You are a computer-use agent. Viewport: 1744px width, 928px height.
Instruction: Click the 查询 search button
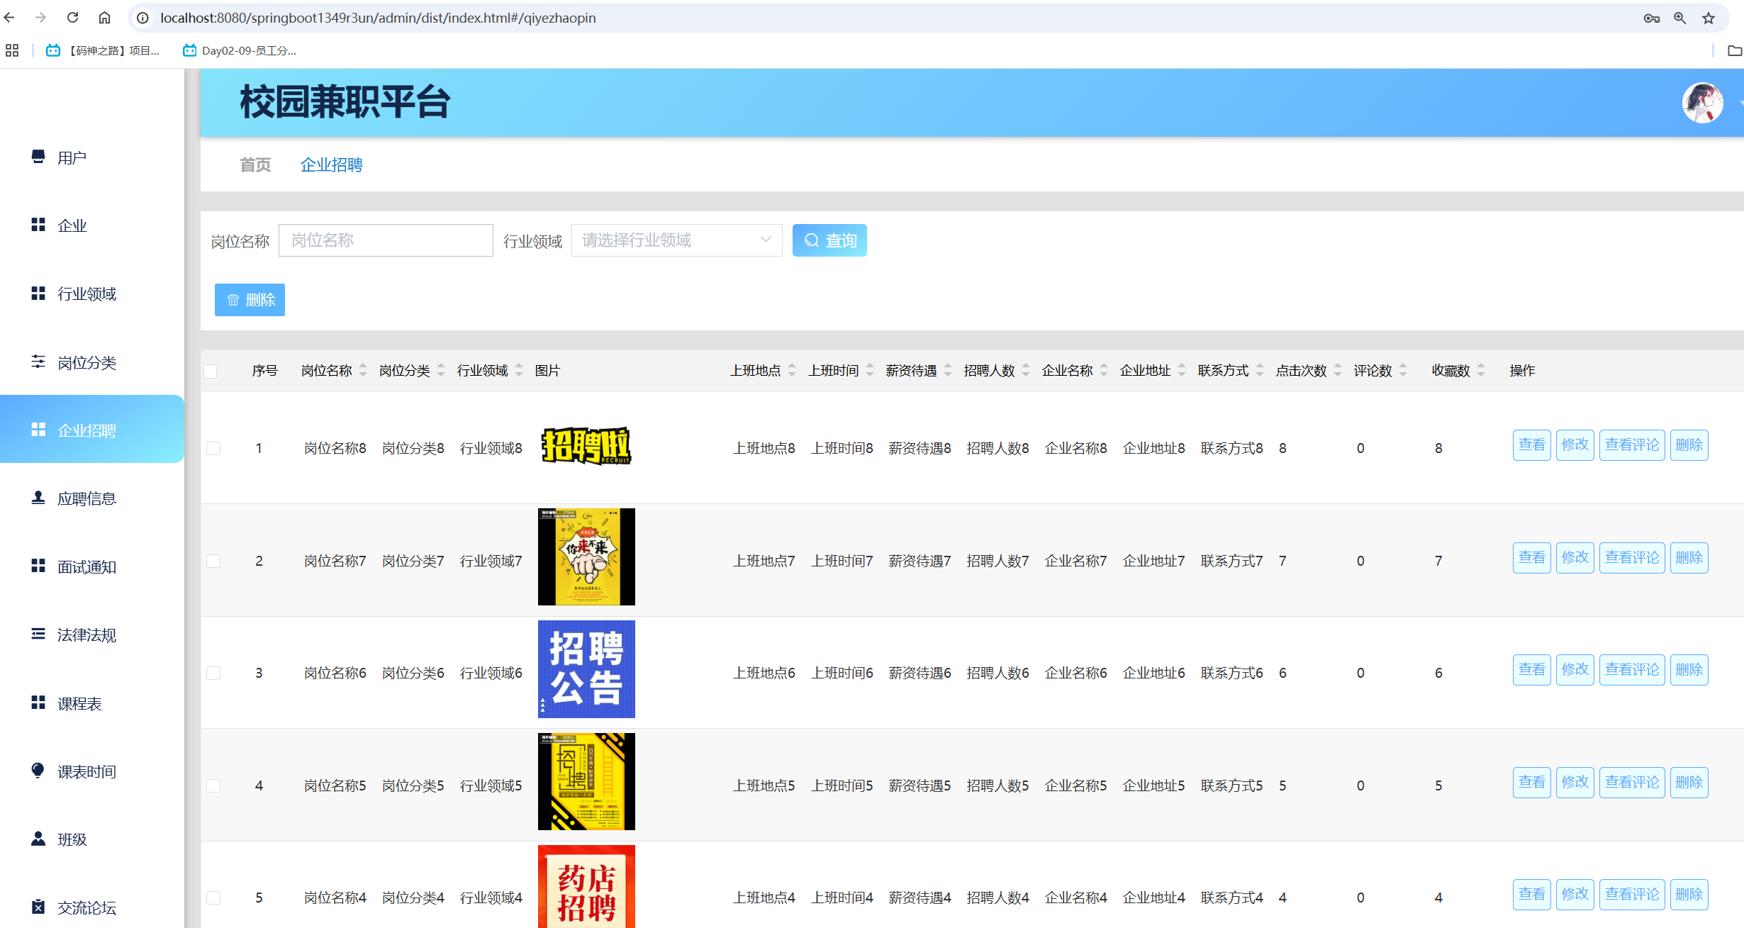[829, 240]
